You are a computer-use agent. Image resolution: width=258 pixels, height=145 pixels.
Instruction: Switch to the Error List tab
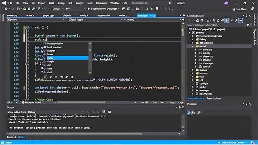pos(11,137)
